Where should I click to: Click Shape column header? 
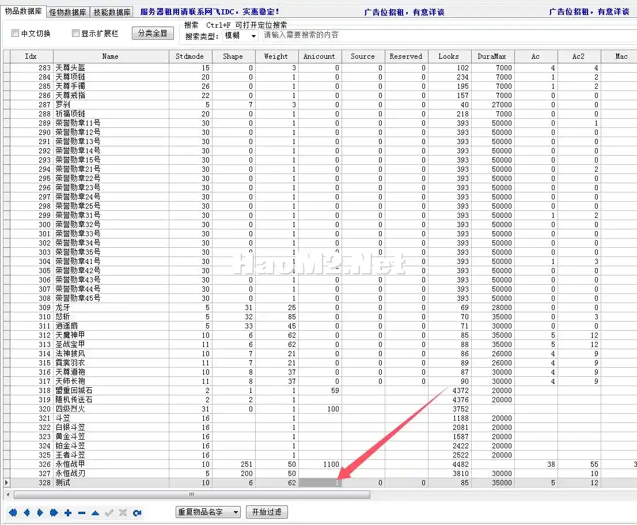[234, 56]
